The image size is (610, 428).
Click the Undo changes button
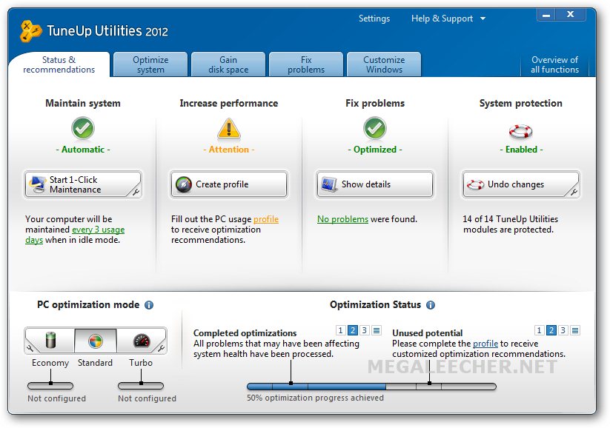pos(521,184)
